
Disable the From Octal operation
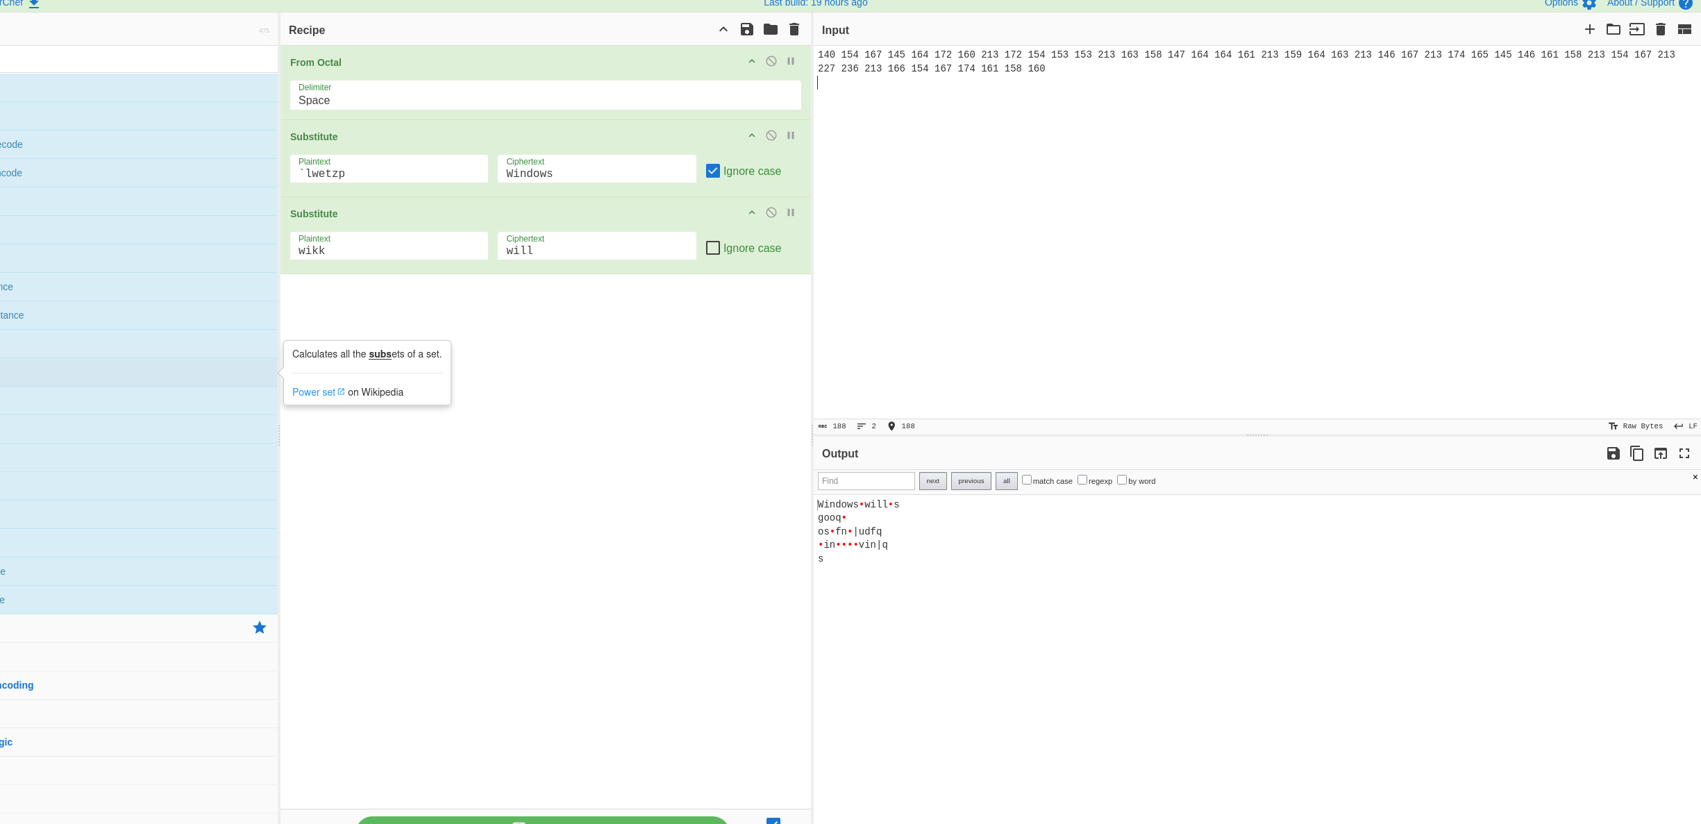(x=771, y=61)
